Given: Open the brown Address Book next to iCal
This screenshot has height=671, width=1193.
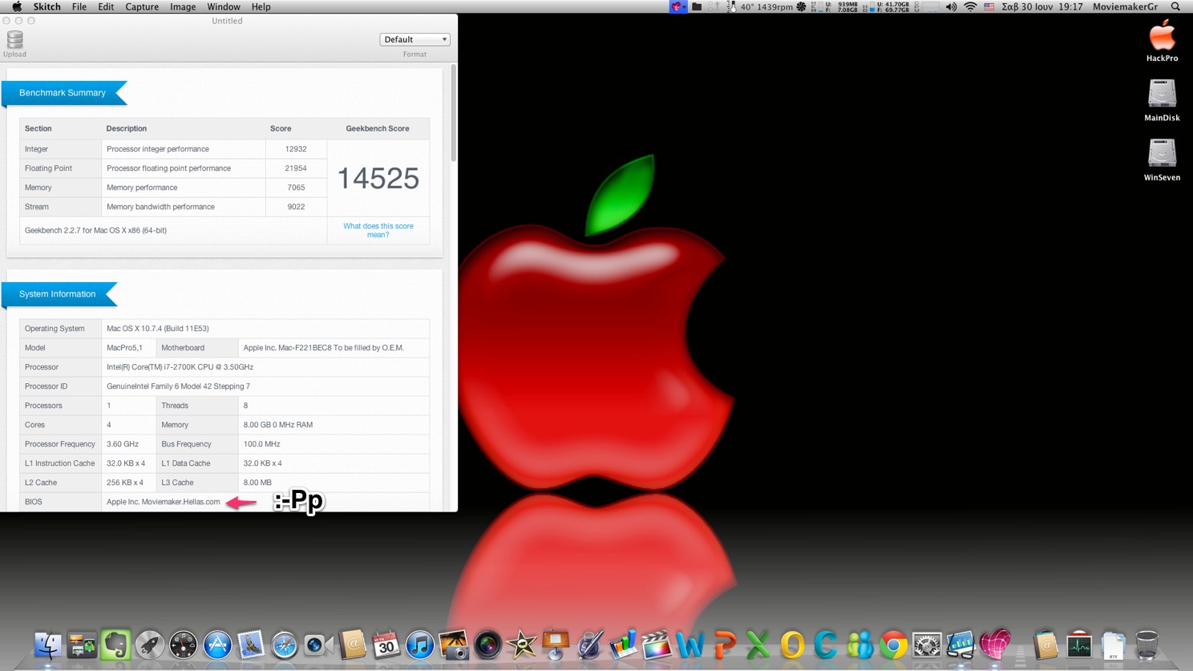Looking at the screenshot, I should (x=352, y=645).
